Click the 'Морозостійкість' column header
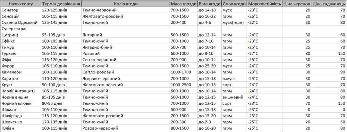 click(x=264, y=4)
